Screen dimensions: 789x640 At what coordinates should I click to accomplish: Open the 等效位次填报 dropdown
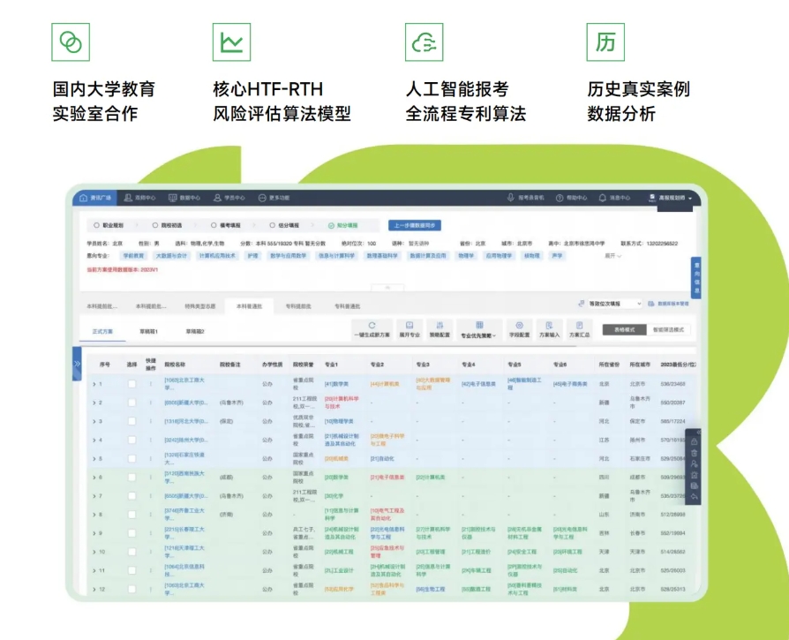tap(613, 304)
